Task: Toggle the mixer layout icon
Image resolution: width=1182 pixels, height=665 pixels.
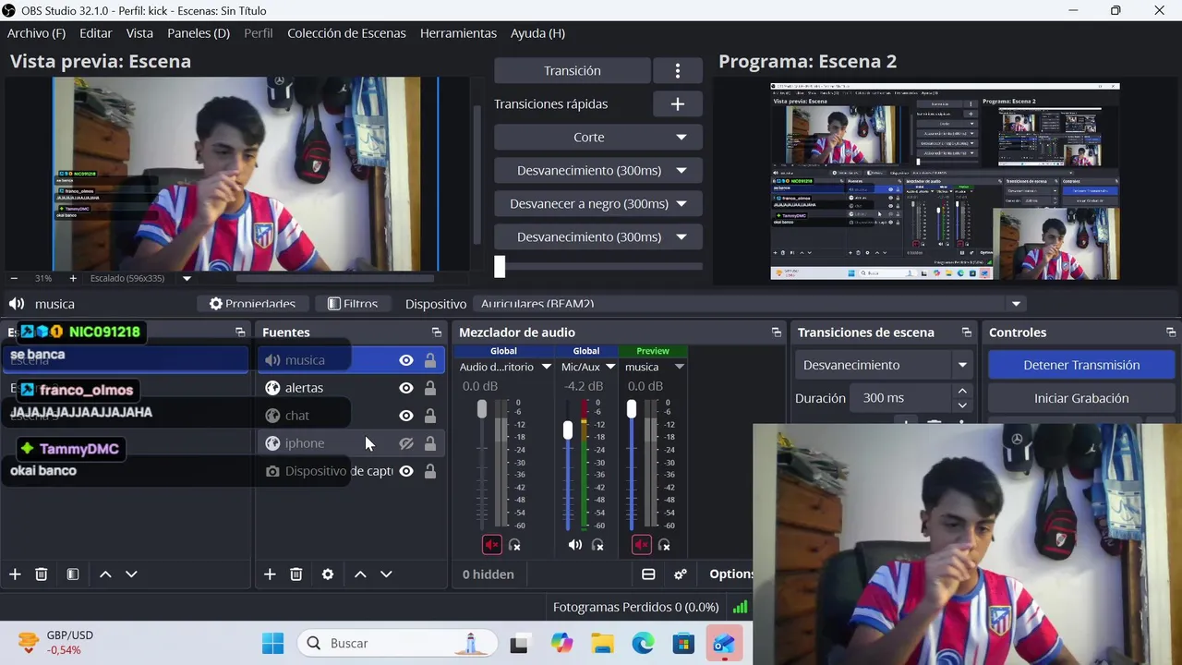Action: coord(648,574)
